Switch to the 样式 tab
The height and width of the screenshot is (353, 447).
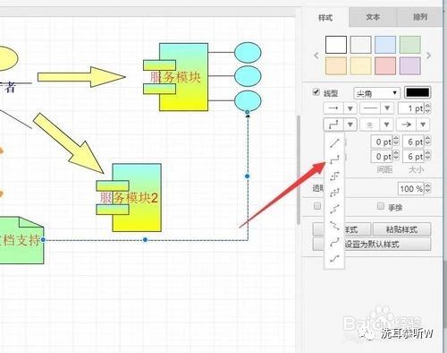point(325,18)
